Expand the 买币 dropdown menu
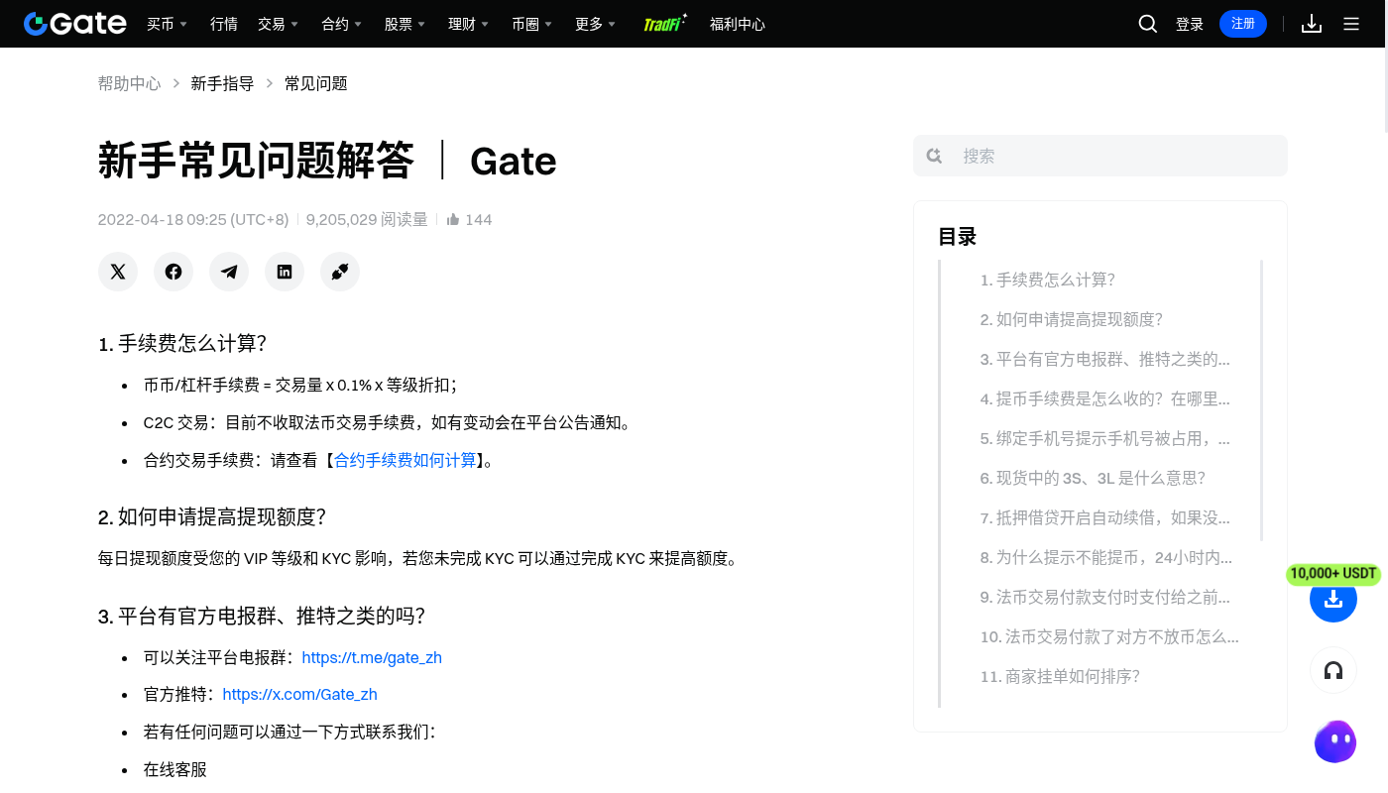The height and width of the screenshot is (793, 1388). point(167,24)
